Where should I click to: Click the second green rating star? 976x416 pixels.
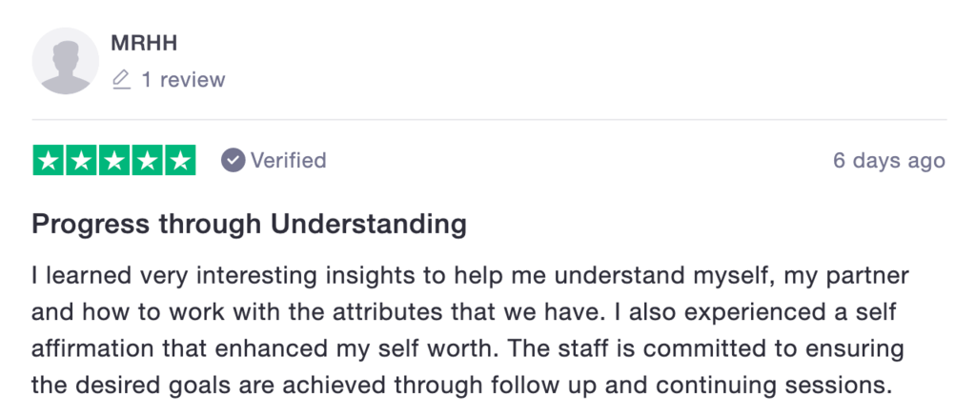pos(81,160)
